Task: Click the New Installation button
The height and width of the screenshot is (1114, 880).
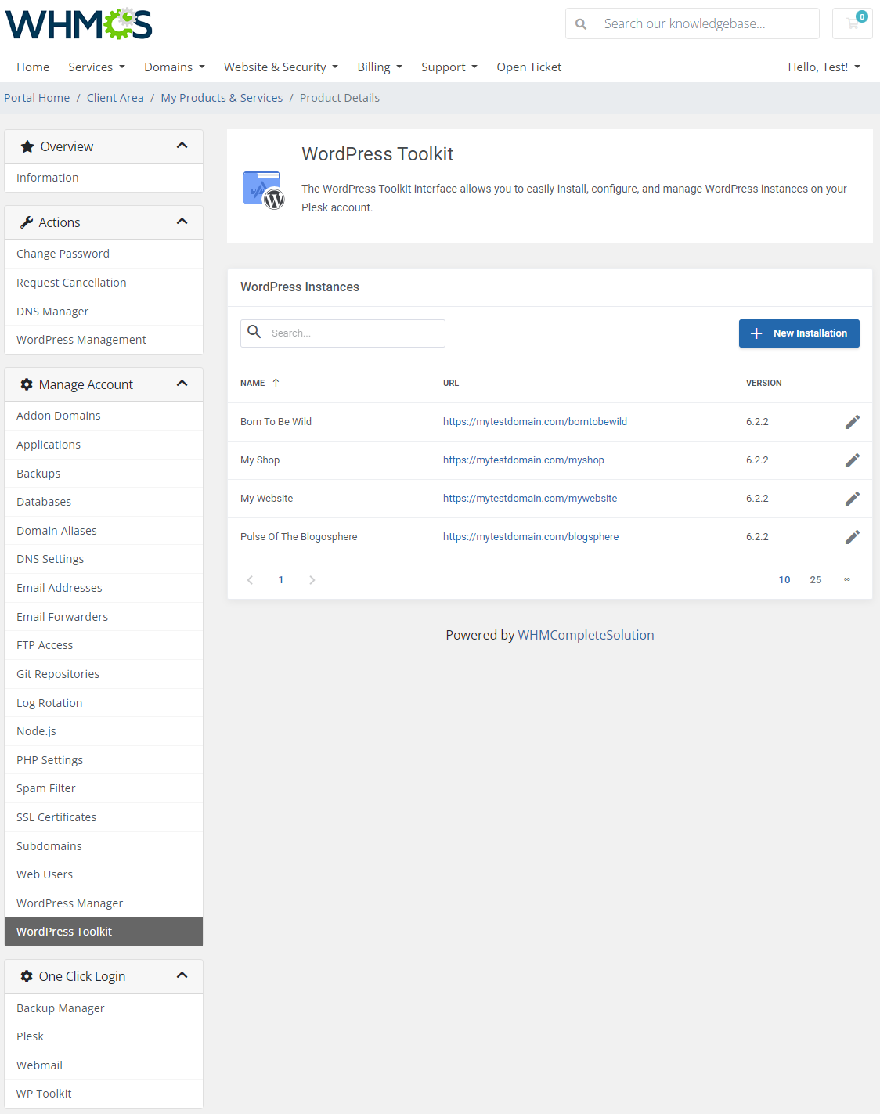Action: coord(799,333)
